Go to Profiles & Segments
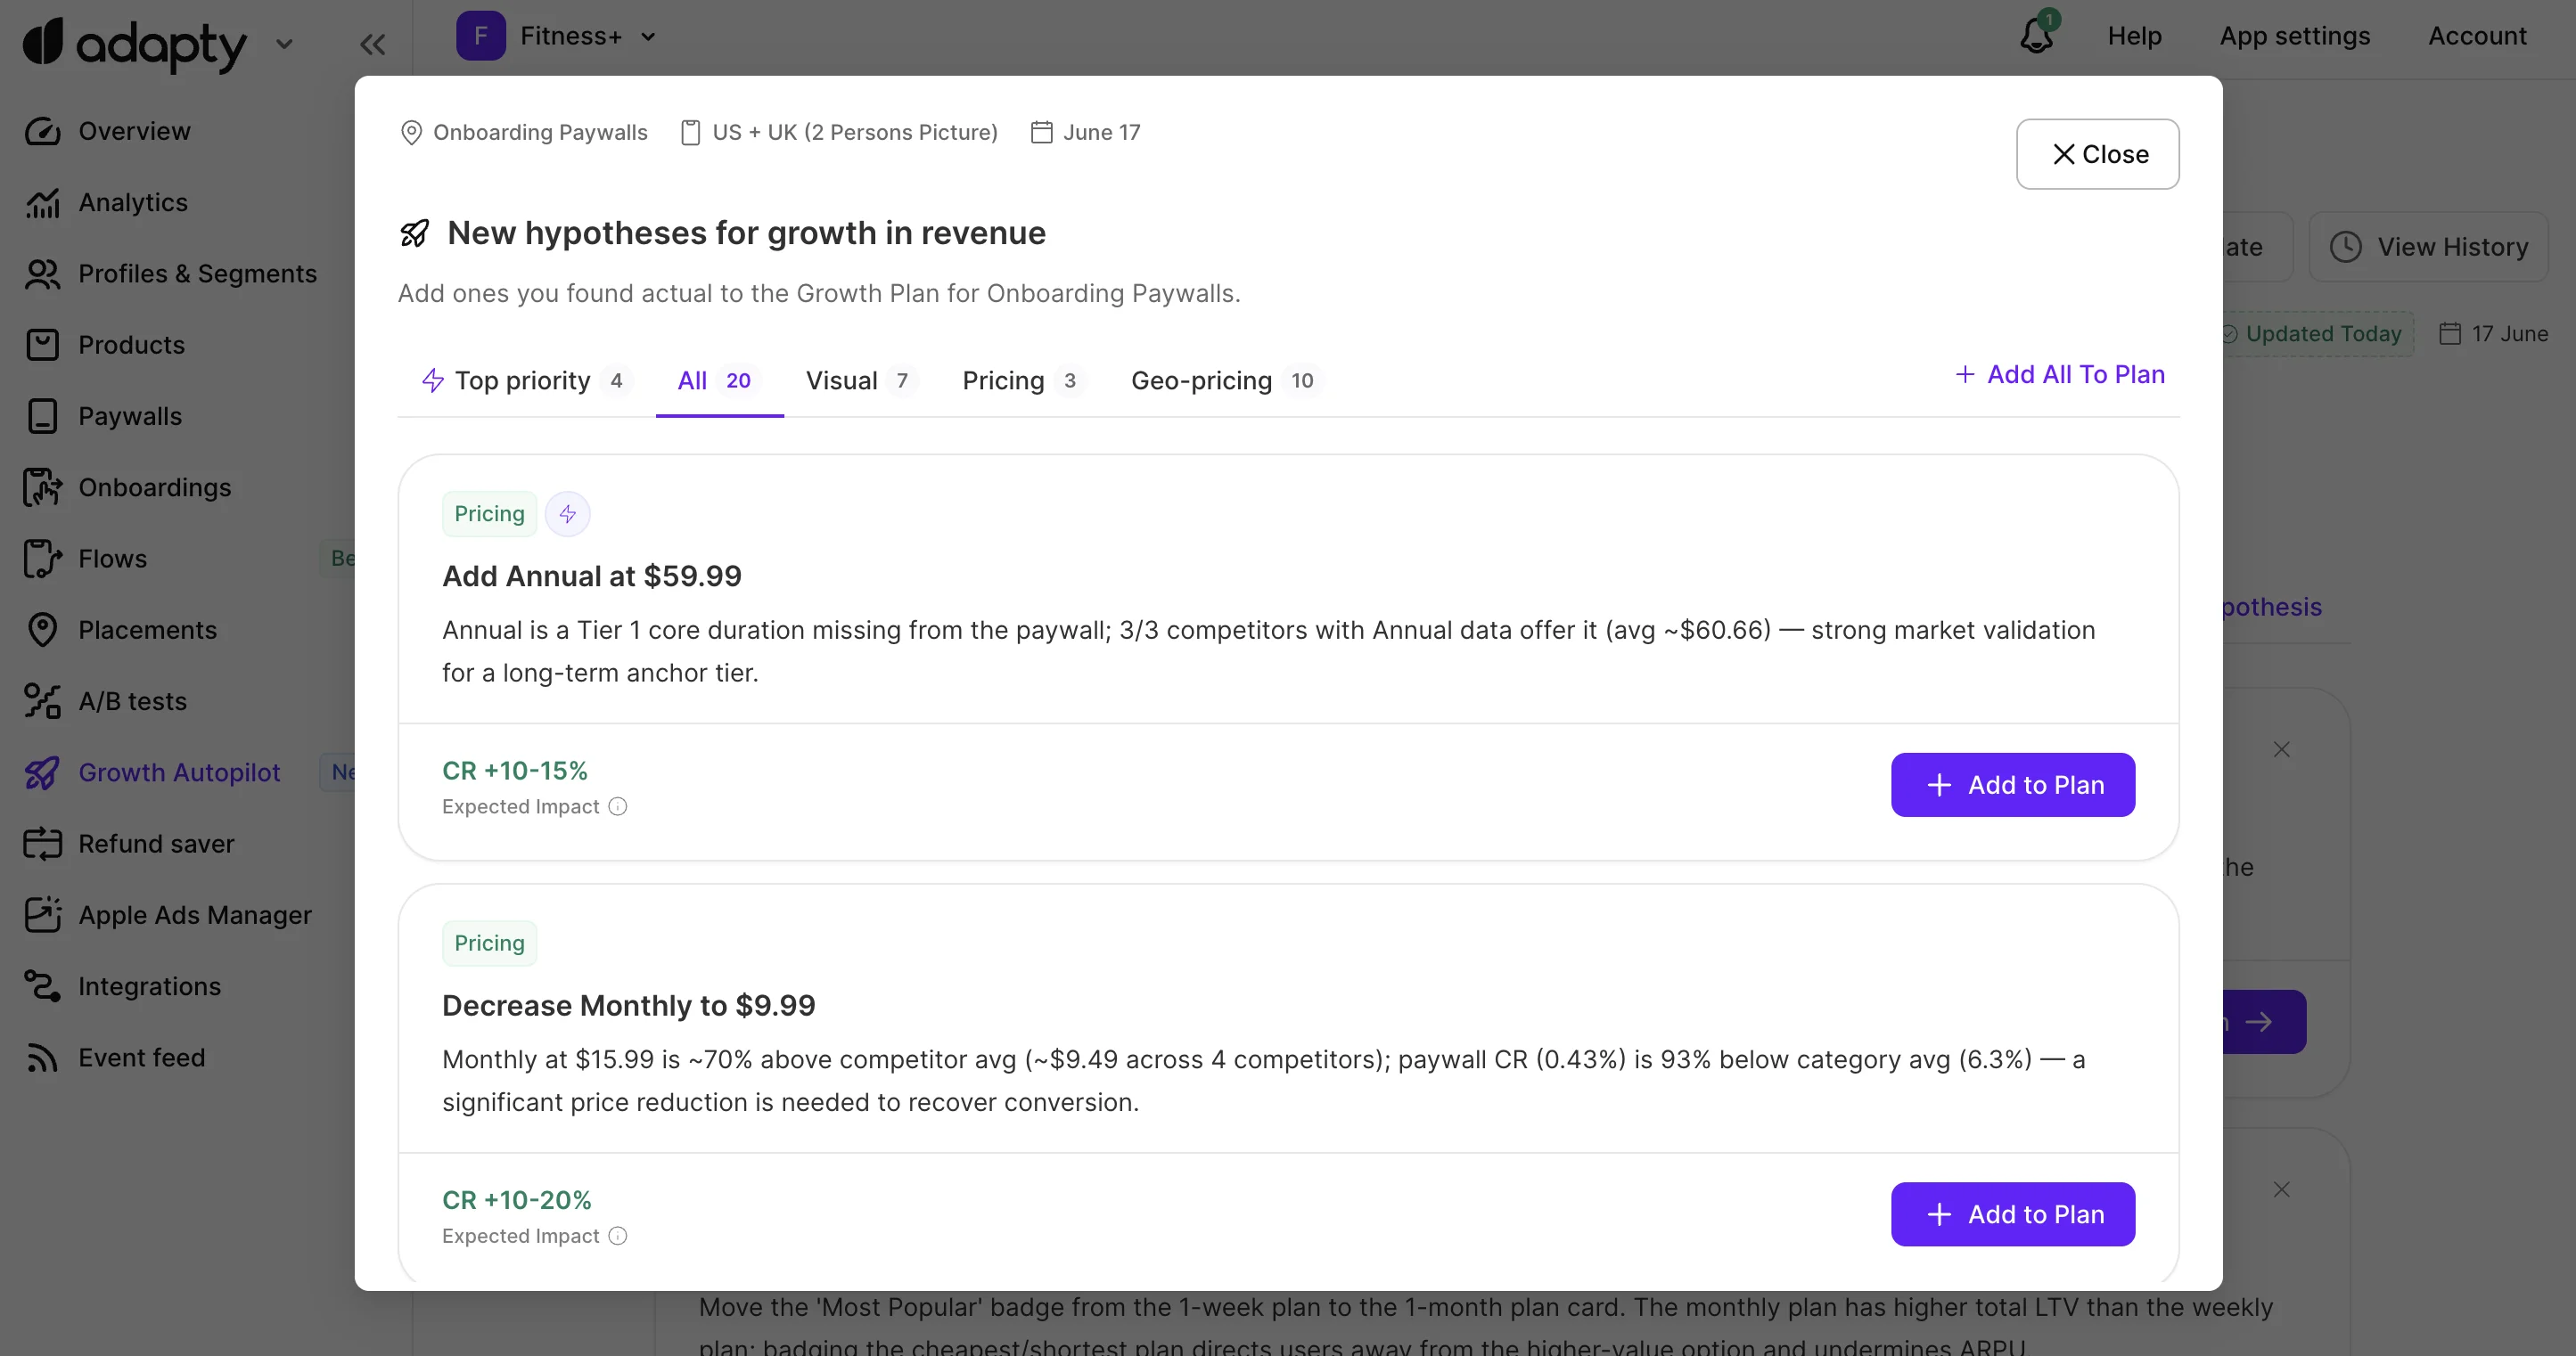Image resolution: width=2576 pixels, height=1356 pixels. pyautogui.click(x=196, y=274)
